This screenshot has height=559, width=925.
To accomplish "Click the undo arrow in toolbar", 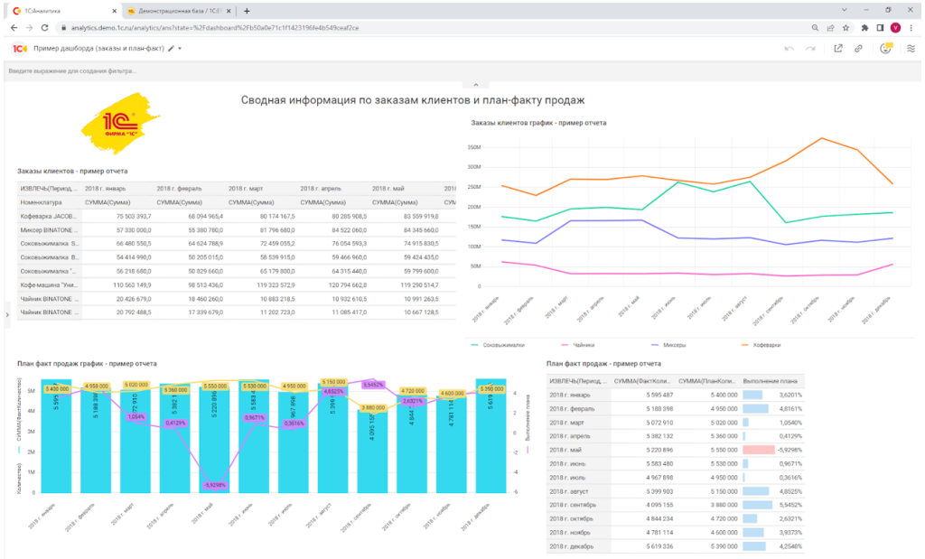I will pyautogui.click(x=789, y=49).
